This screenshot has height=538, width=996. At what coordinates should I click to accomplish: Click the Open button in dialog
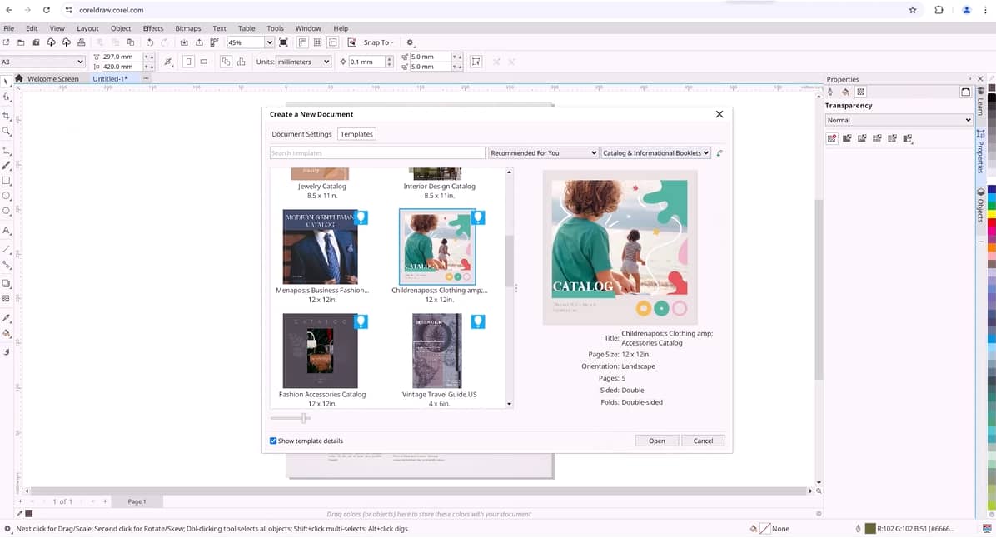click(x=656, y=441)
